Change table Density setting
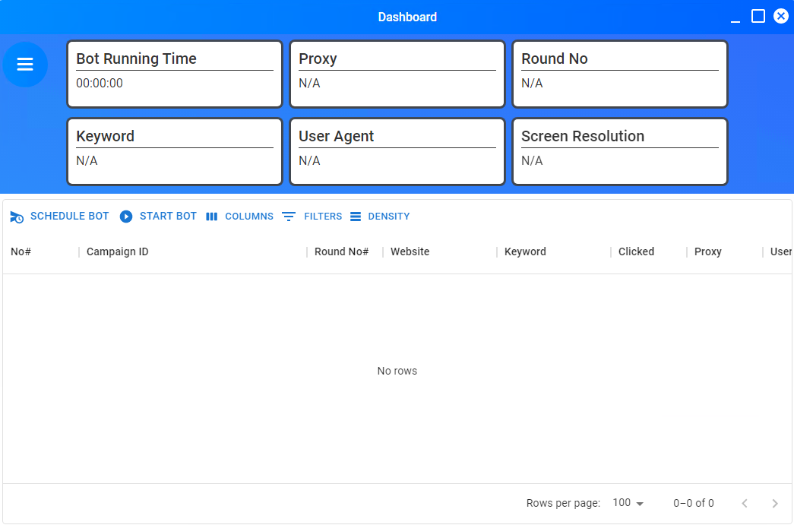This screenshot has width=794, height=525. pyautogui.click(x=380, y=217)
